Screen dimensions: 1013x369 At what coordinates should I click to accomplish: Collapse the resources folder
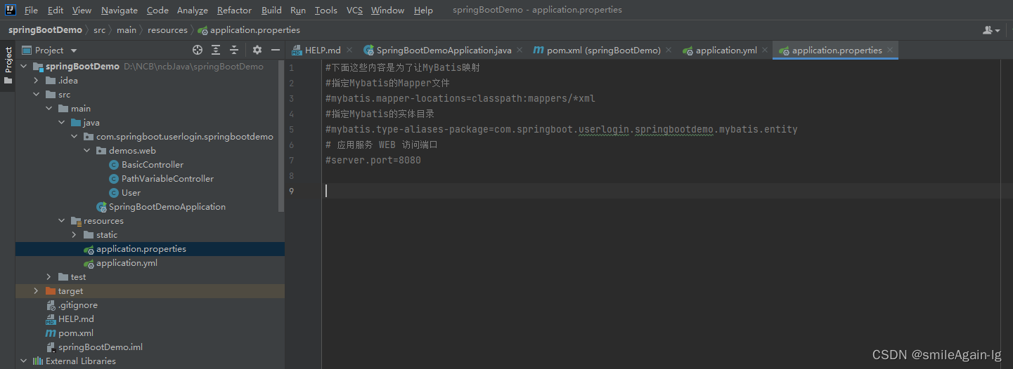[x=62, y=221]
